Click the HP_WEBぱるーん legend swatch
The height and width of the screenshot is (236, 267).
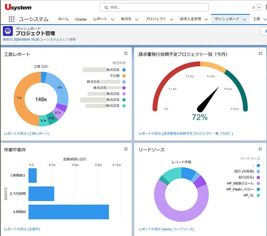(x=258, y=183)
